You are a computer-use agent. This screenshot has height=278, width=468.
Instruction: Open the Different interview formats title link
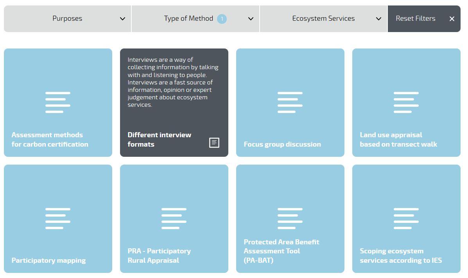point(160,140)
